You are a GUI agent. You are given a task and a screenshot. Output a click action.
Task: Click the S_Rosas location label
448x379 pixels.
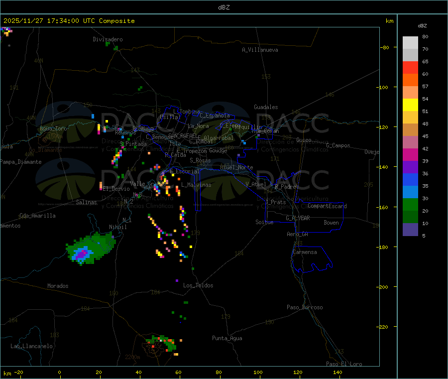(200, 160)
